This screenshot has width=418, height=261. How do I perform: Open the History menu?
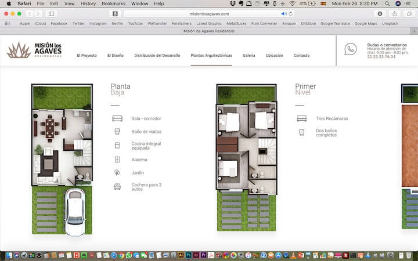pos(88,3)
